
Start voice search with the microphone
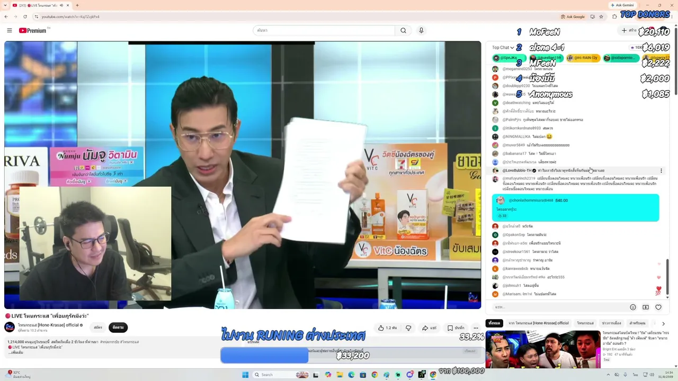tap(421, 31)
